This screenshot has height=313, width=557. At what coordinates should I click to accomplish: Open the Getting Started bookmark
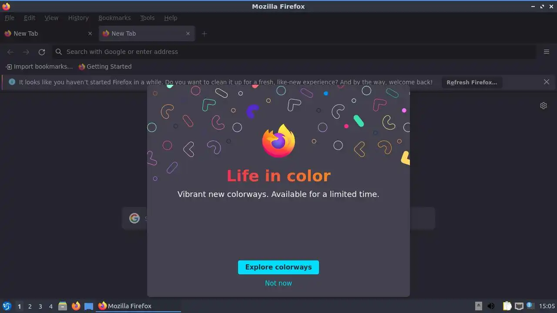105,67
